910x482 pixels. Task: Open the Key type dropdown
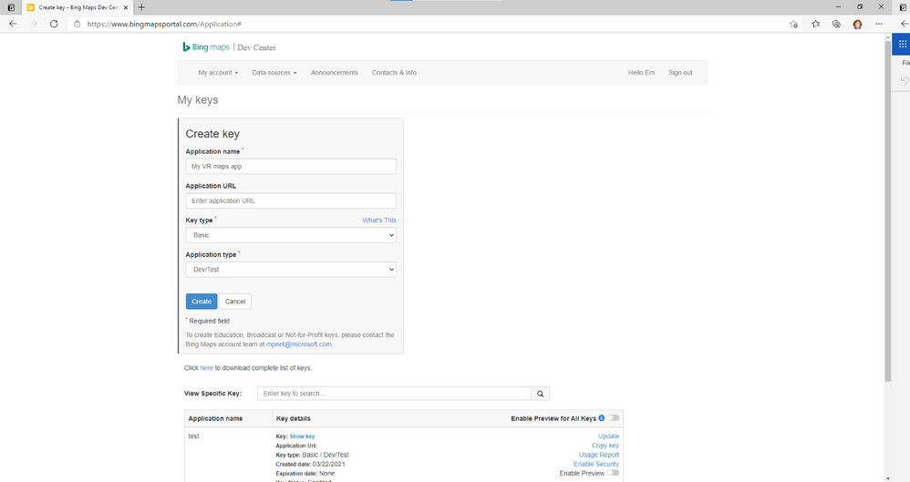pos(291,235)
